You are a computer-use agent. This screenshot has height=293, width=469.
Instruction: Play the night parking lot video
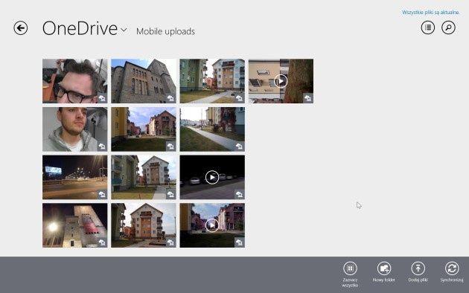212,177
